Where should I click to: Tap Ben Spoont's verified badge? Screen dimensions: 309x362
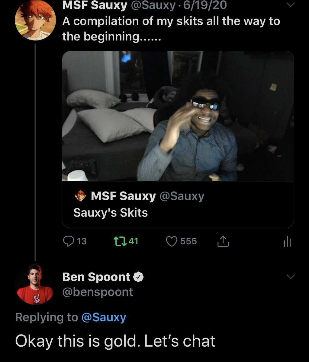[x=138, y=277]
